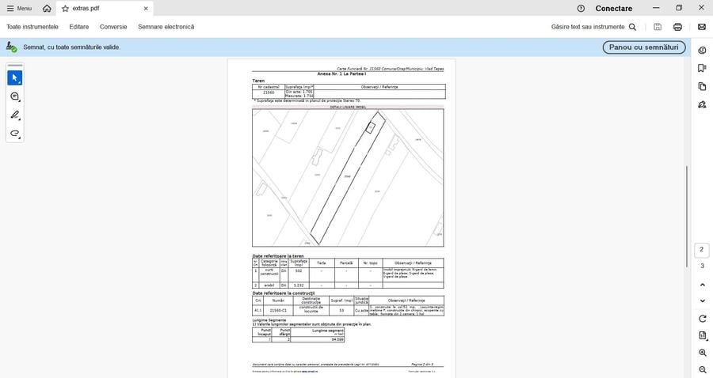713x378 pixels.
Task: Zoom in with magnifier plus icon
Action: [702, 353]
